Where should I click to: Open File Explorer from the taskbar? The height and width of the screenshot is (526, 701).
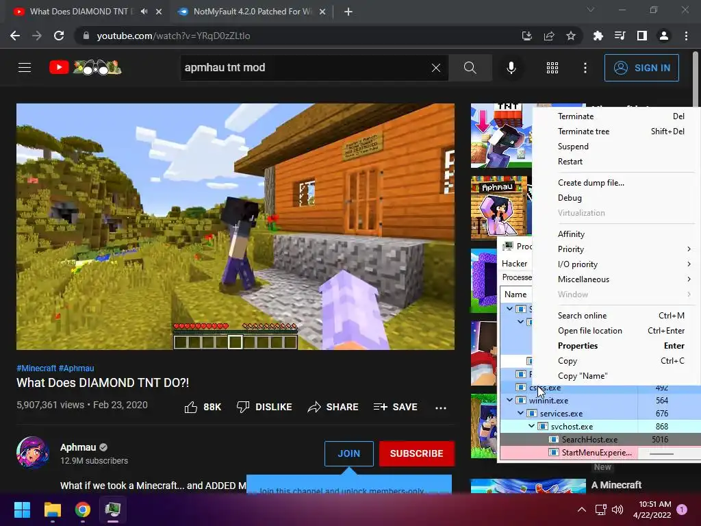point(52,510)
